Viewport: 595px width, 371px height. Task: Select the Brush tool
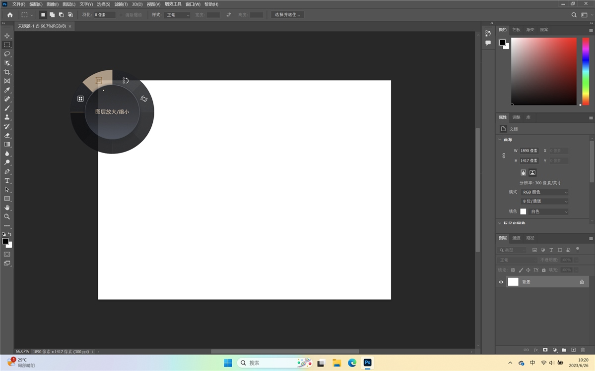coord(7,108)
